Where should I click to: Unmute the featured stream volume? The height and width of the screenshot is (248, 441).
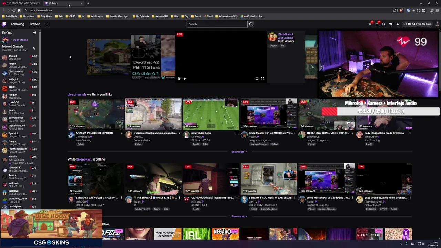click(185, 79)
